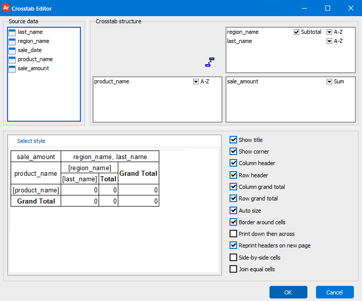This screenshot has height=301, width=362.
Task: Open the A-Z sort dropdown for region_name
Action: 329,32
